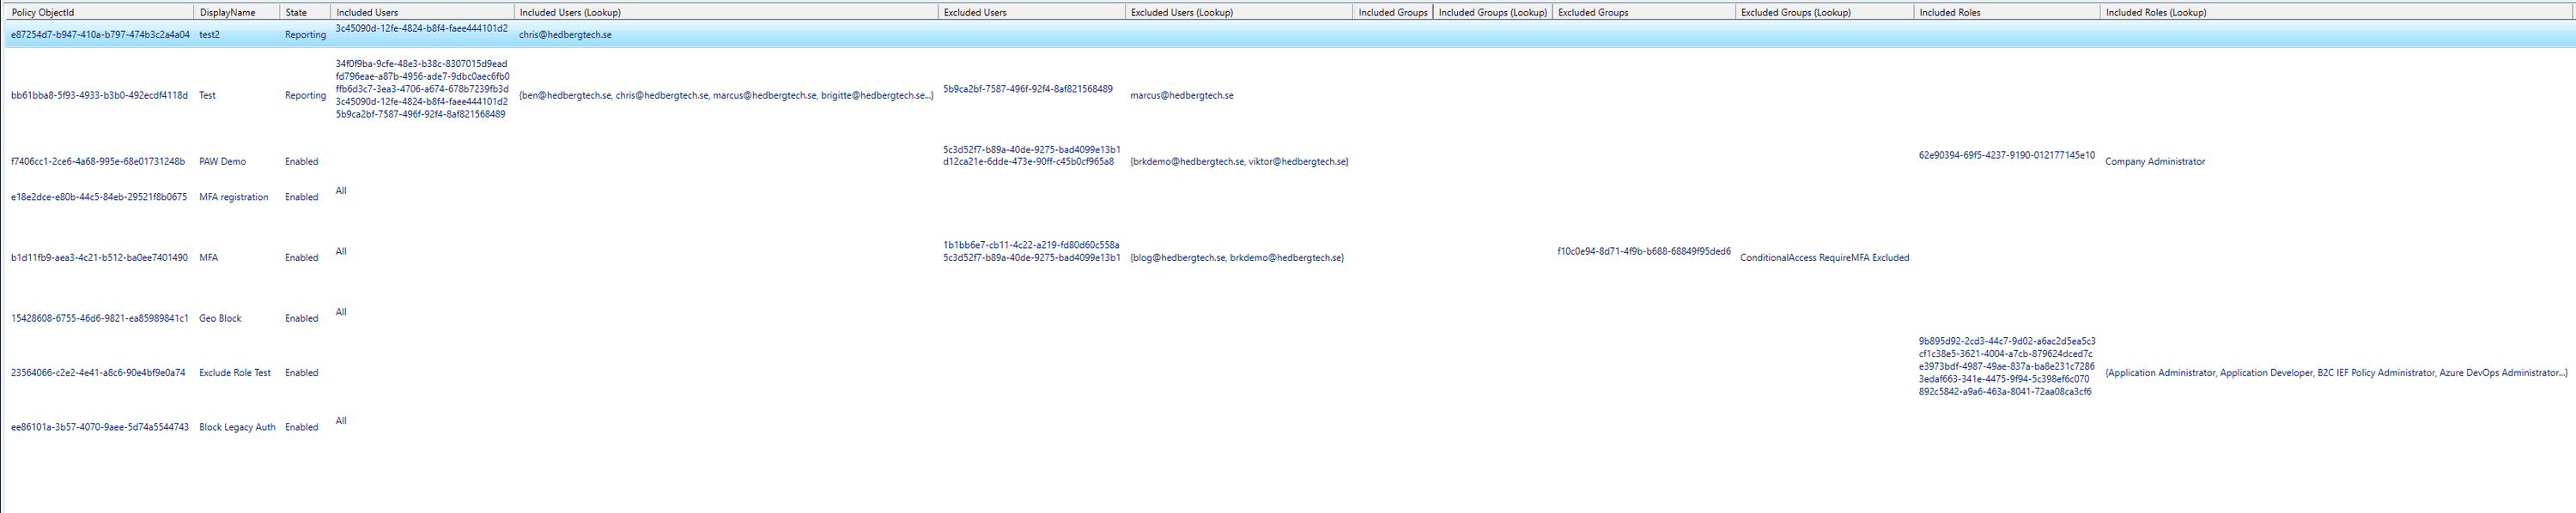Click the chris@hedbergtech.se lookup cell
Screen dimensions: 2576x513
[565, 35]
